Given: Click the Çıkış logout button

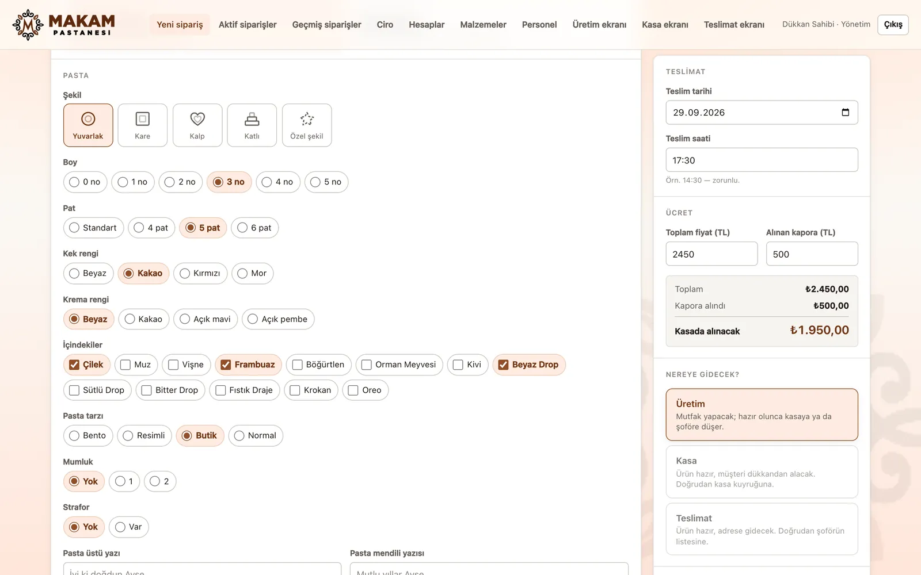Looking at the screenshot, I should pyautogui.click(x=893, y=25).
